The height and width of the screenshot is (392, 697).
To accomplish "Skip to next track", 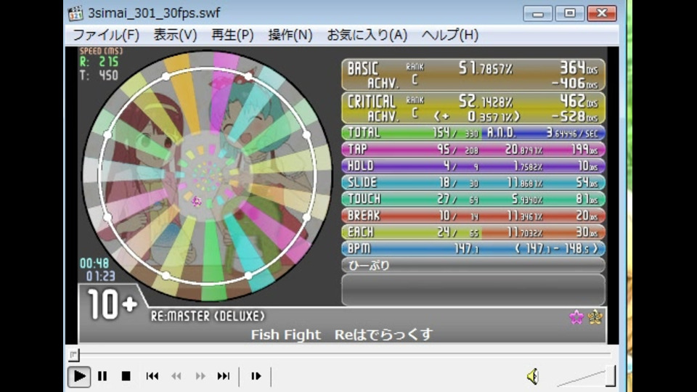I will click(x=224, y=377).
